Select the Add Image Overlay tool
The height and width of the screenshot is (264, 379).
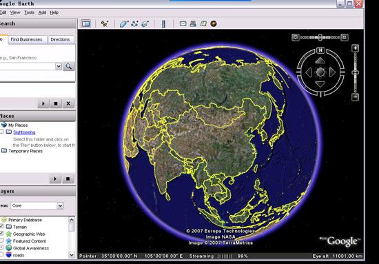(145, 23)
